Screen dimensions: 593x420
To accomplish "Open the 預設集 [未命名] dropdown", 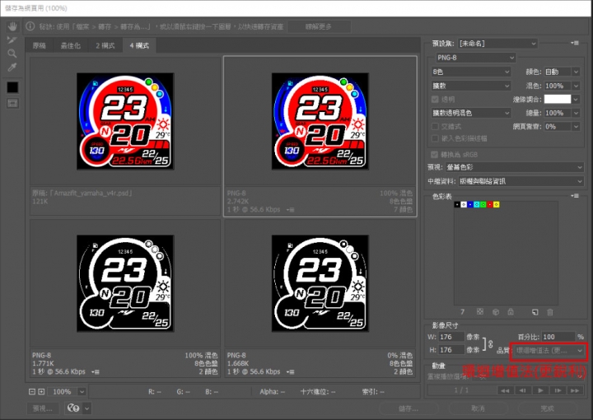I will [x=497, y=44].
